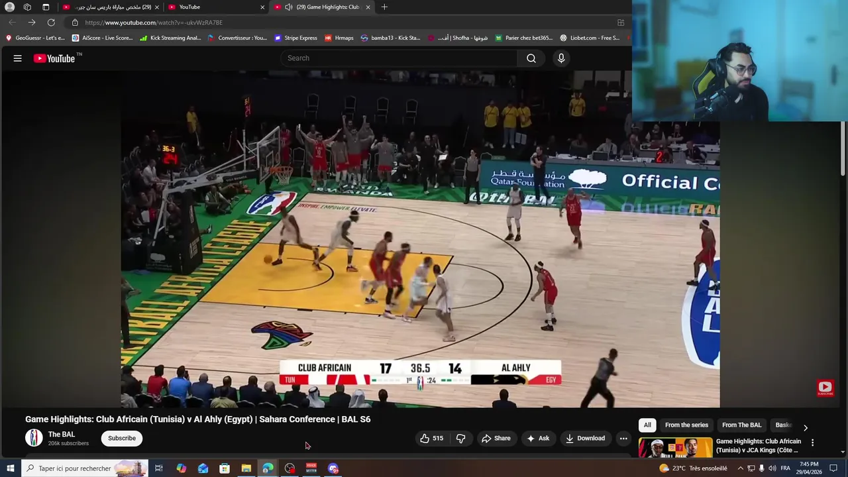This screenshot has width=848, height=477.
Task: Open Microsoft Store from taskbar
Action: (225, 468)
